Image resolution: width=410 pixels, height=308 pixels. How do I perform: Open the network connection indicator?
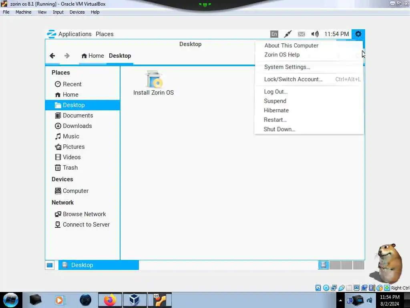pyautogui.click(x=287, y=34)
